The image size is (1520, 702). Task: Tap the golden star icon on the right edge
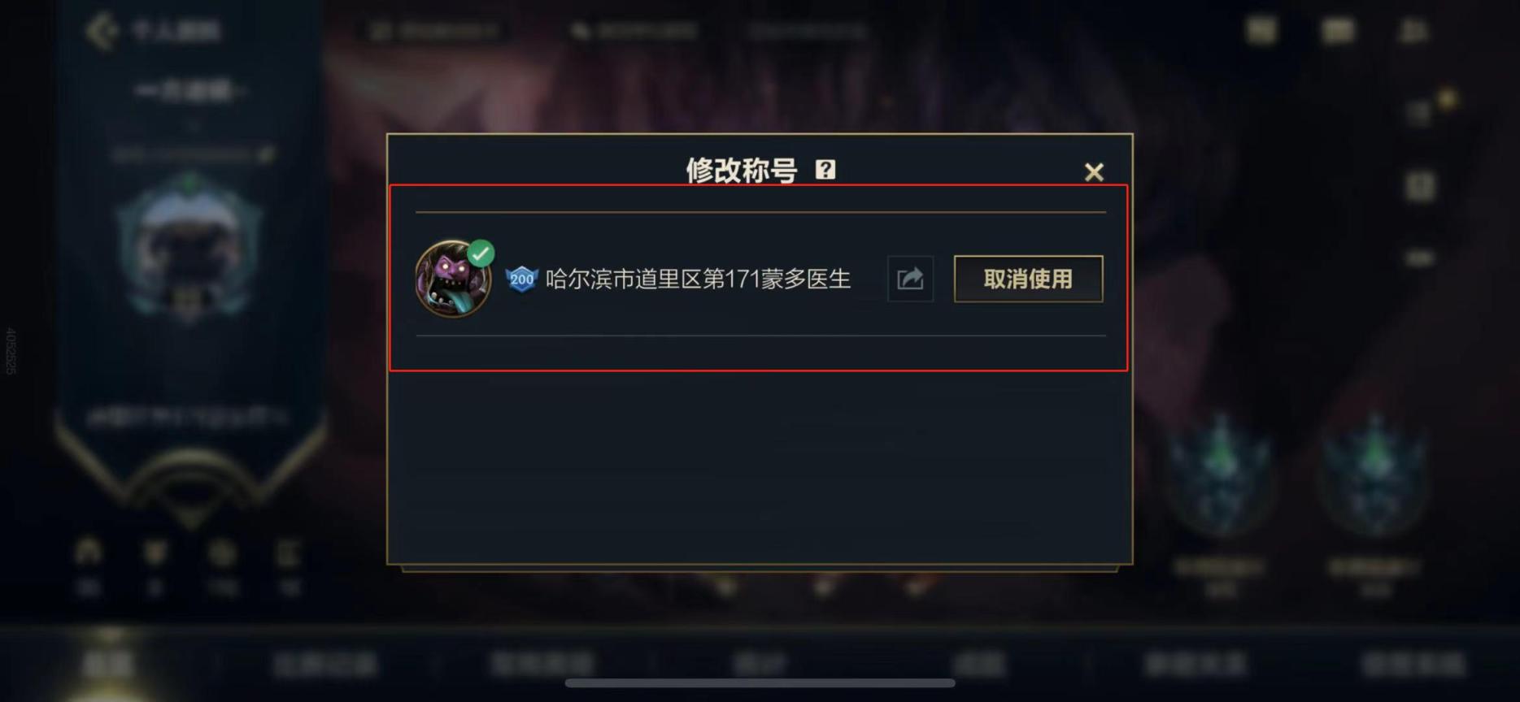tap(1447, 98)
